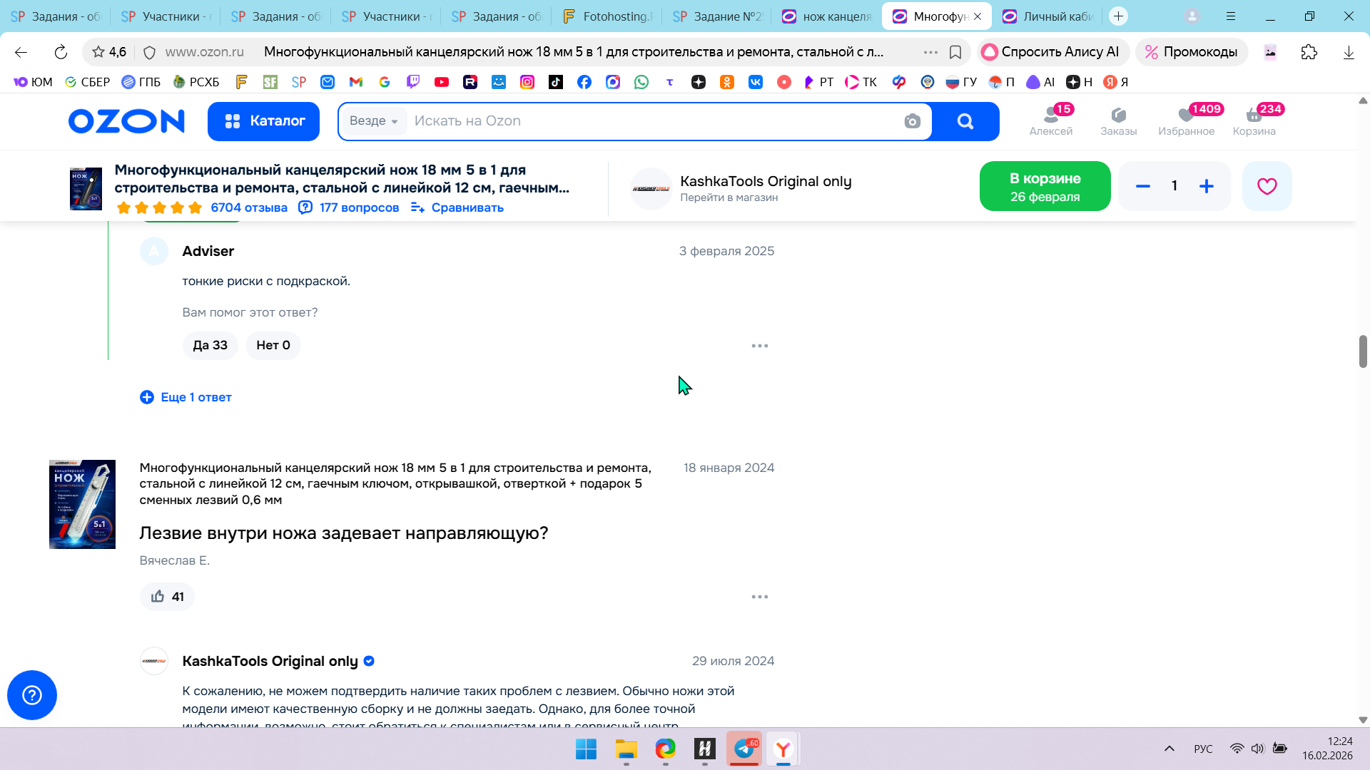This screenshot has width=1370, height=770.
Task: Open the Каталог button
Action: [x=263, y=121]
